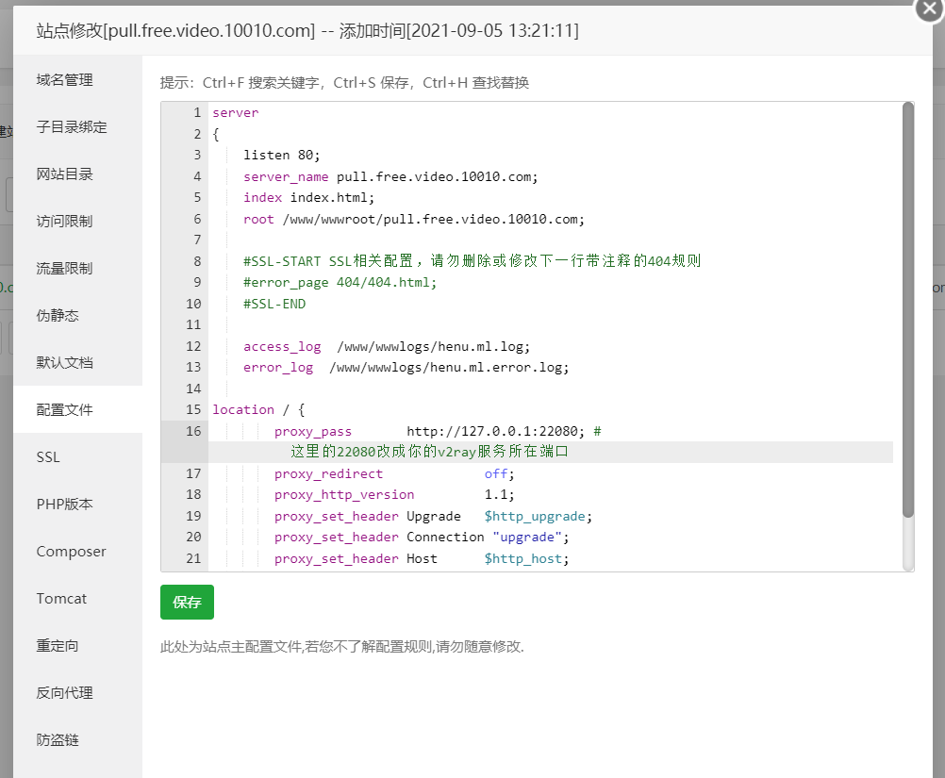This screenshot has height=778, width=945.
Task: Select the 访问限制 tab
Action: [x=65, y=222]
